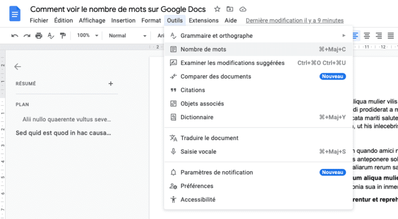This screenshot has width=398, height=219.
Task: Click the Google Docs home icon
Action: (15, 14)
